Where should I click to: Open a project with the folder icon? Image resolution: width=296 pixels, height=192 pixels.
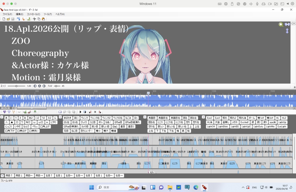tap(8, 19)
